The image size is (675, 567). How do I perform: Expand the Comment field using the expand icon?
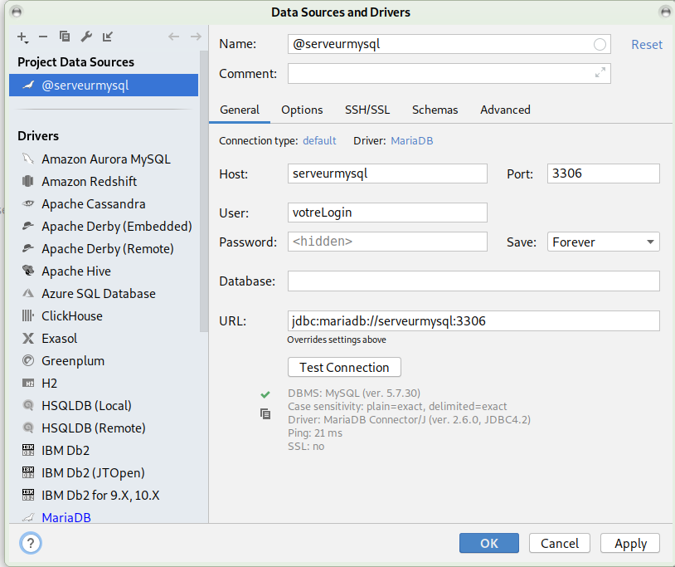point(600,74)
